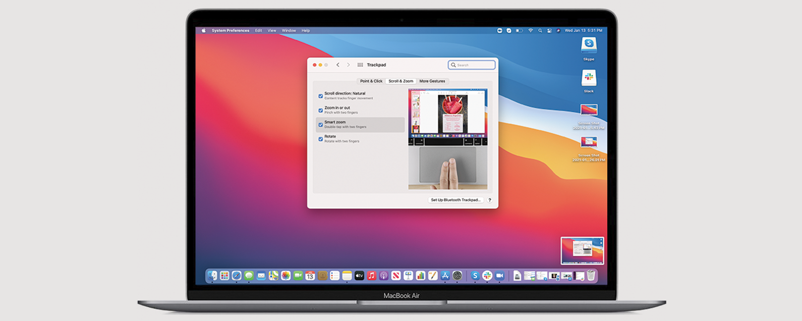This screenshot has width=802, height=321.
Task: Open Calendar icon showing 13
Action: click(x=310, y=276)
